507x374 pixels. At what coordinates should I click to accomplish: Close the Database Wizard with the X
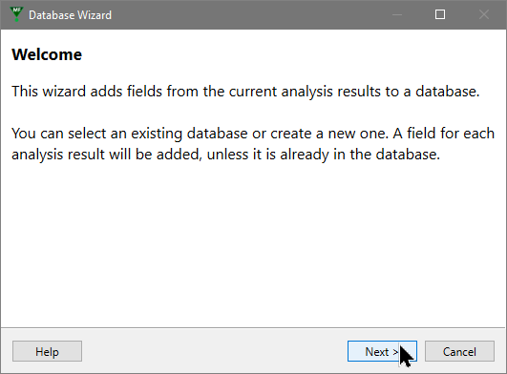click(484, 14)
